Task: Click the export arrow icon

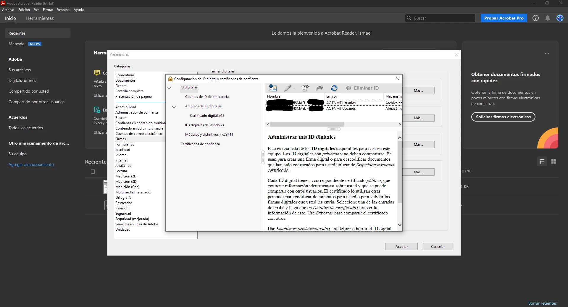Action: [320, 88]
